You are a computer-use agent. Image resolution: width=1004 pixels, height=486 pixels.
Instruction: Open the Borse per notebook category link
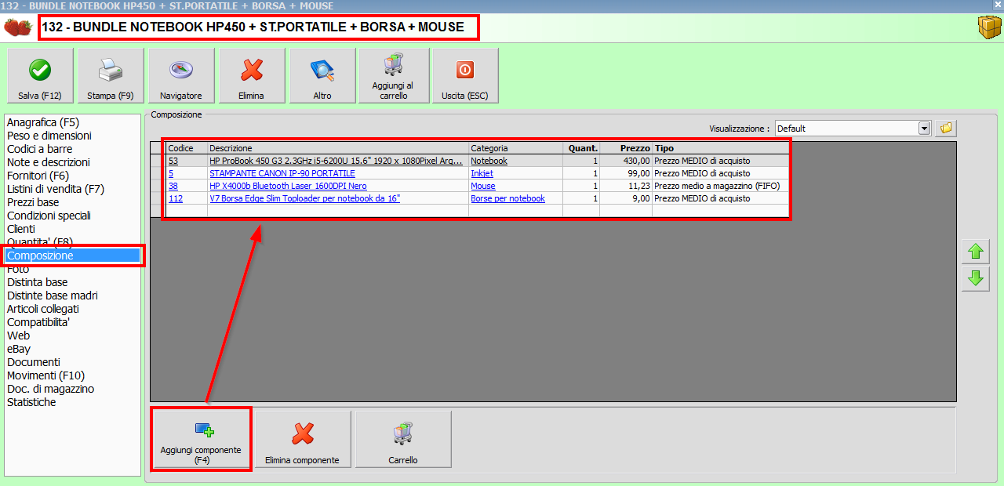507,198
